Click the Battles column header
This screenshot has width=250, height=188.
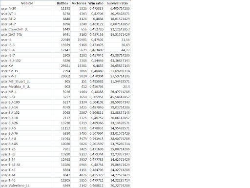(62, 3)
